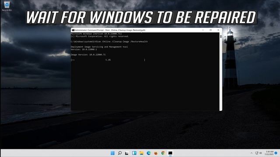
Task: Click the 5.1% progress indicator text
Action: click(108, 60)
